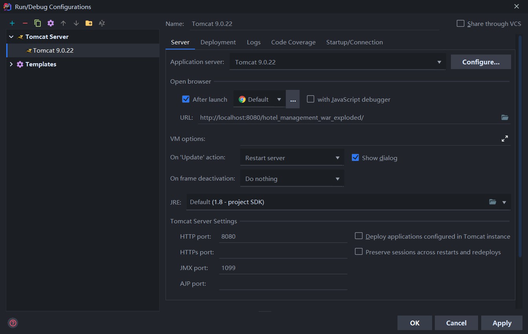The height and width of the screenshot is (334, 528).
Task: Switch to the Code Coverage tab
Action: [x=293, y=42]
